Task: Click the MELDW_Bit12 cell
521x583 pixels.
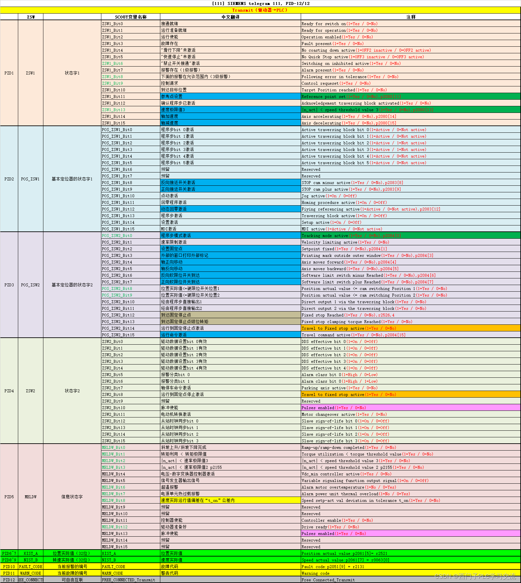Action: [x=130, y=527]
